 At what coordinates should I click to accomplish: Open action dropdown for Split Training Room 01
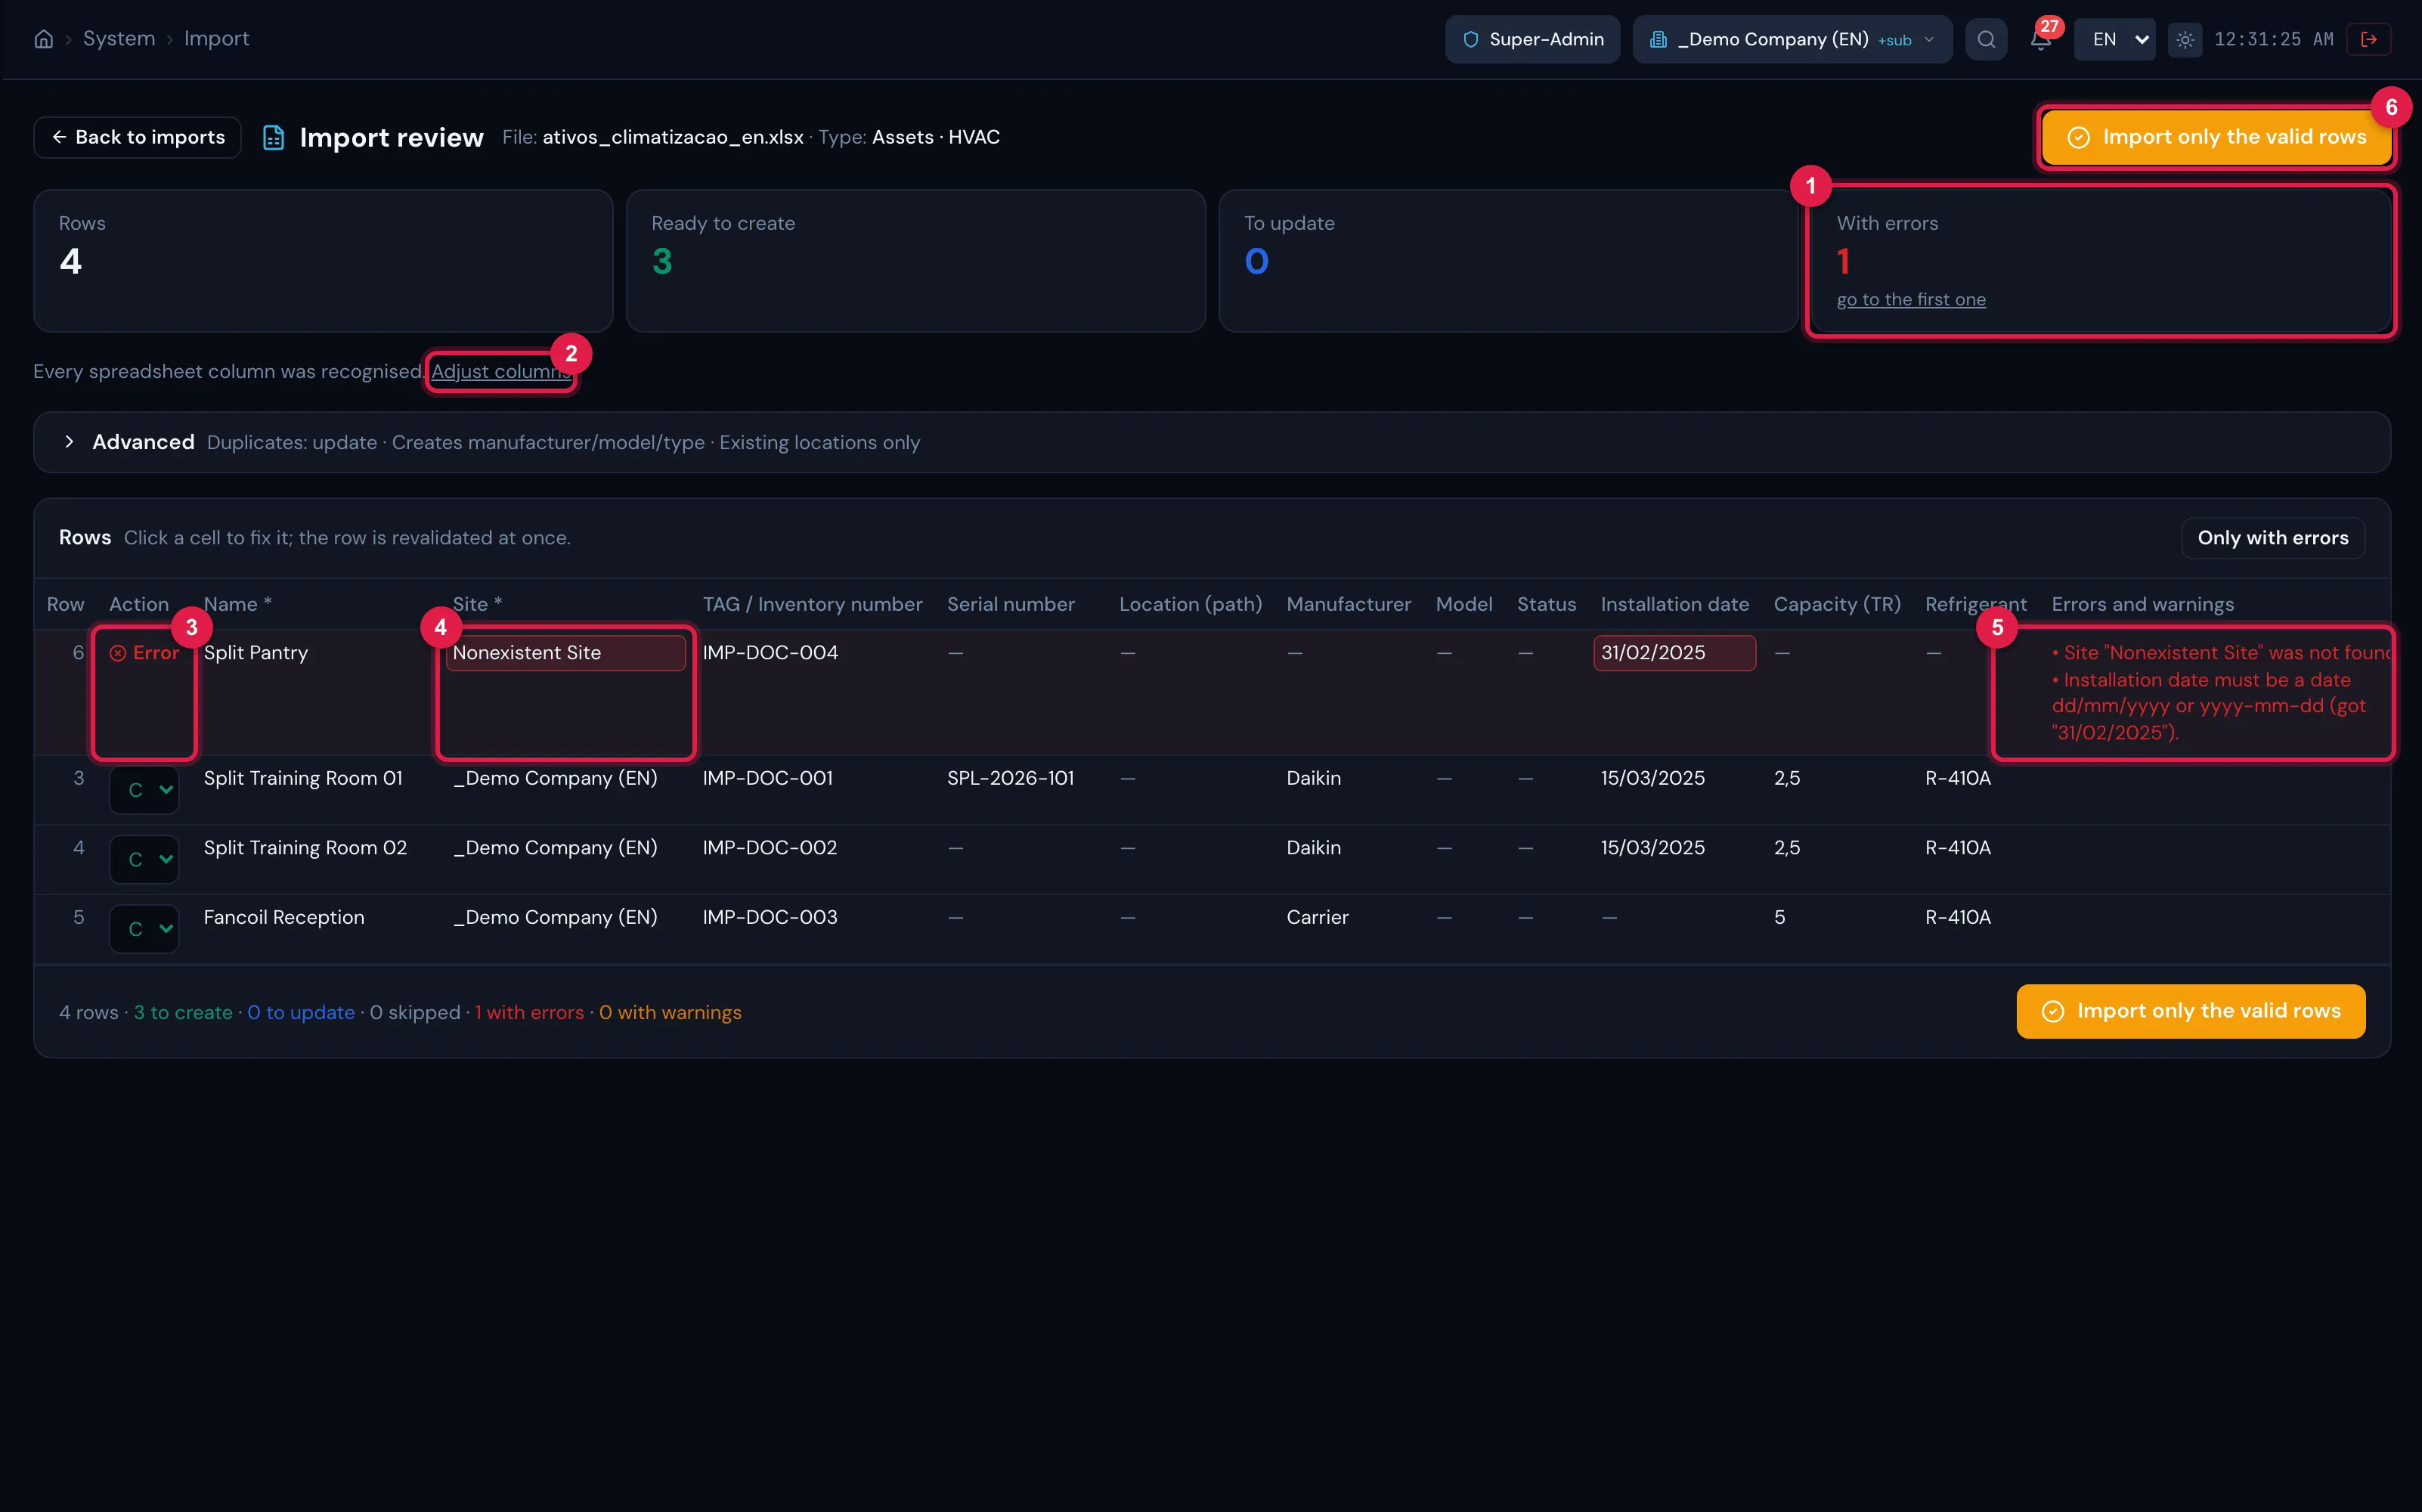[x=144, y=790]
